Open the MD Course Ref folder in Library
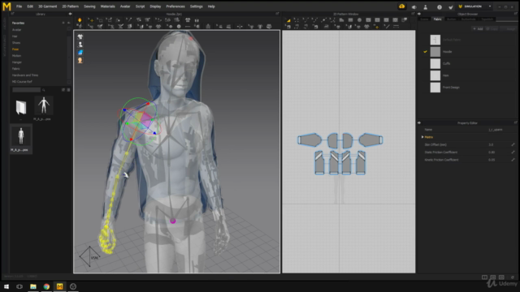The width and height of the screenshot is (520, 292). (x=22, y=81)
